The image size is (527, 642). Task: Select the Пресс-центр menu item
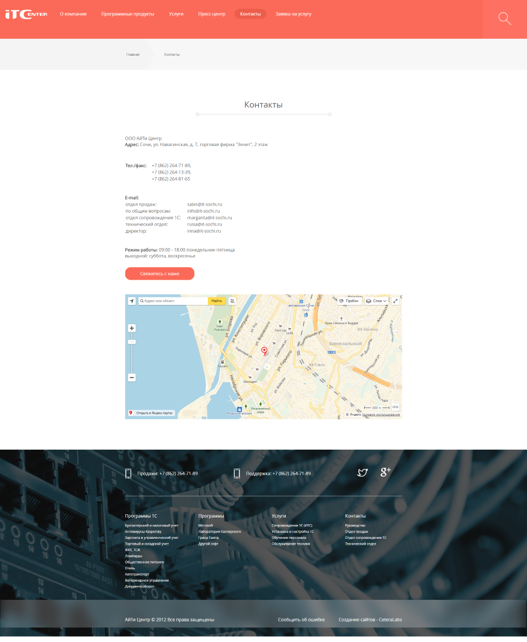point(211,14)
